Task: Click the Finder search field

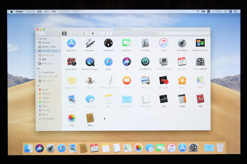Action: click(x=183, y=33)
